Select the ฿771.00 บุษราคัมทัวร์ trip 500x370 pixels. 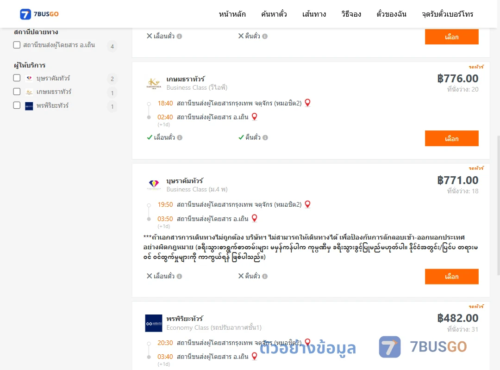[x=451, y=276]
